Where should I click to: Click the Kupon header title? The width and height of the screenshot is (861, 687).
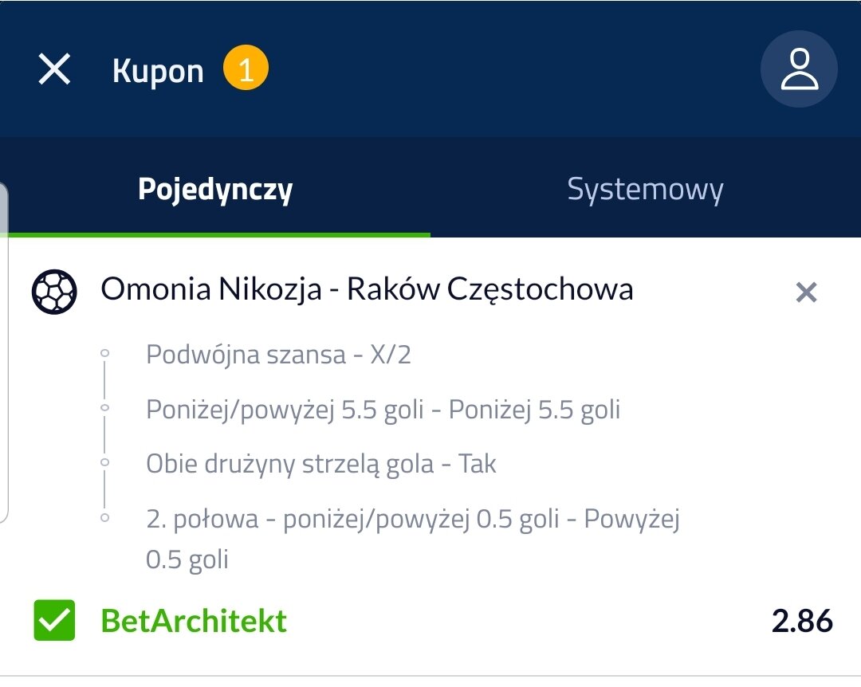point(158,72)
